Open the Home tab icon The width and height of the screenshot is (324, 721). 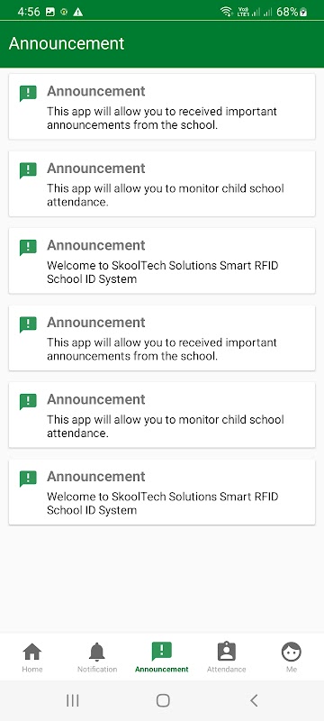coord(32,652)
